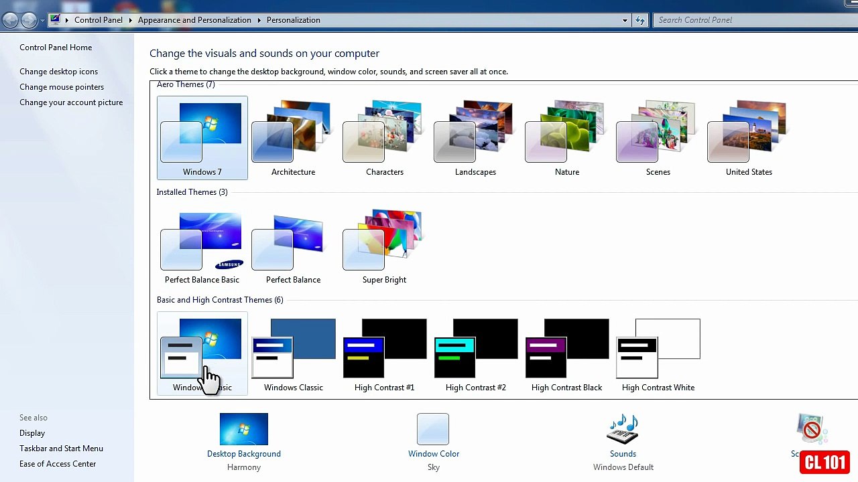This screenshot has height=482, width=858.
Task: Open the Desktop Background settings icon
Action: pyautogui.click(x=244, y=429)
